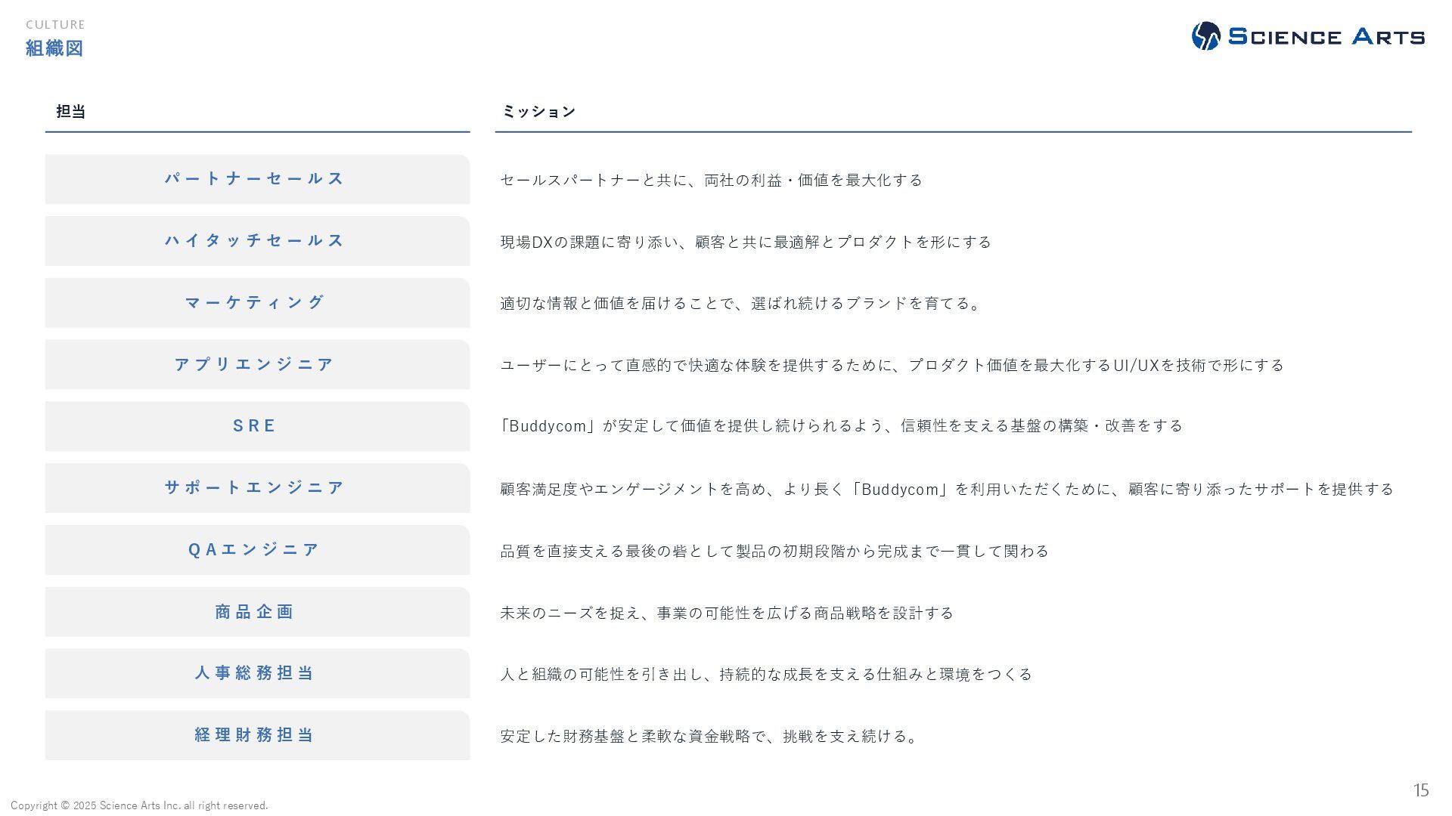1452x816 pixels.
Task: Click mission text starting 品質を直接支える
Action: point(774,551)
